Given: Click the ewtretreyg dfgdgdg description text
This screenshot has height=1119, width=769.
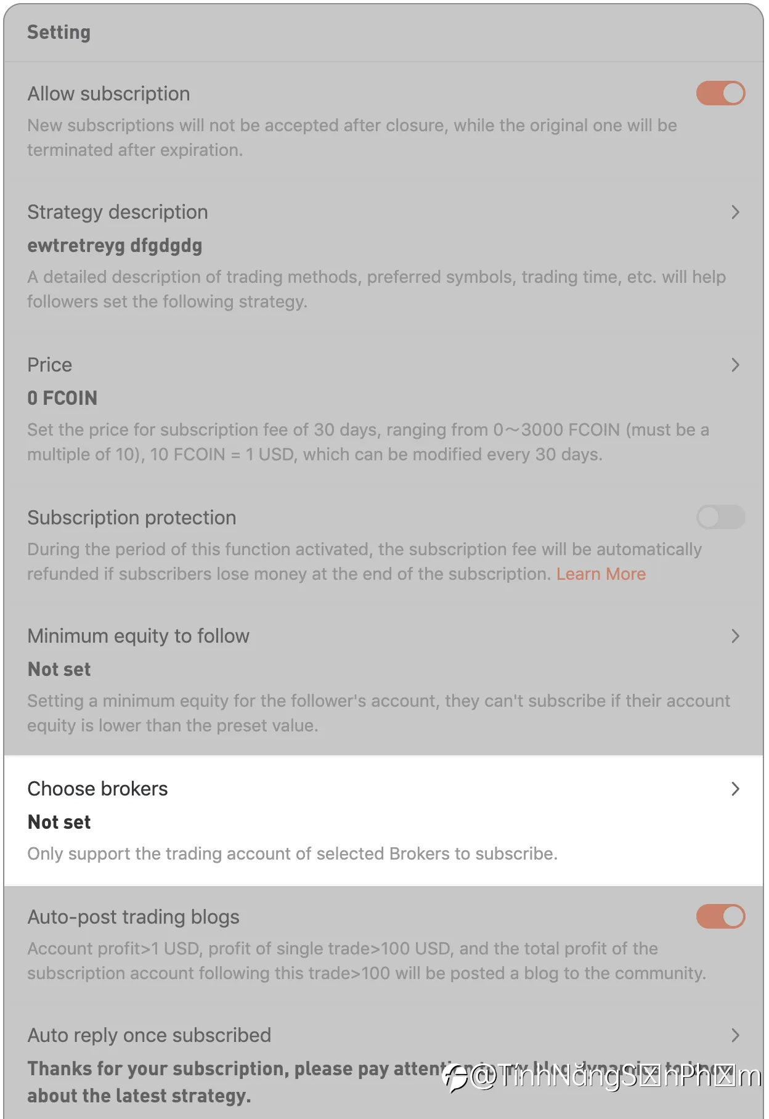Looking at the screenshot, I should [115, 246].
